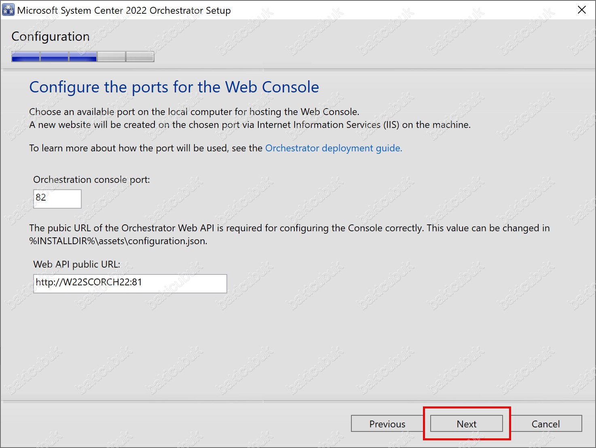
Task: Go back with the Previous button
Action: pyautogui.click(x=387, y=424)
